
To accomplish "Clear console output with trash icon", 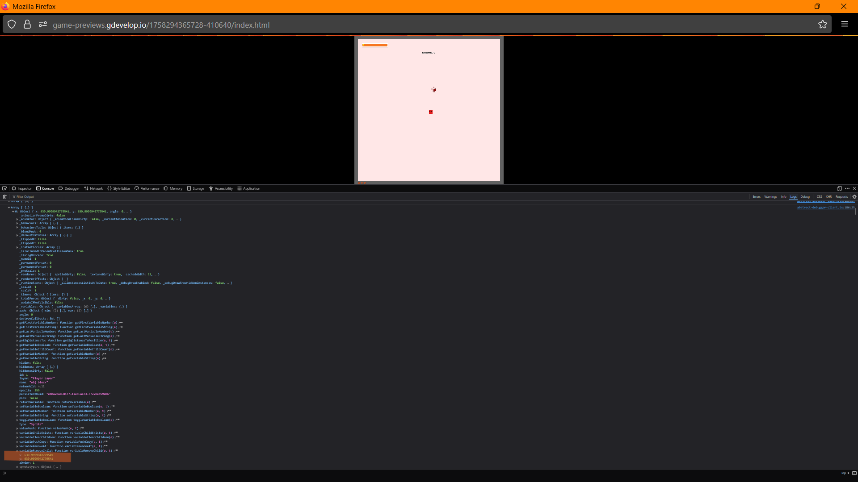I will coord(4,197).
